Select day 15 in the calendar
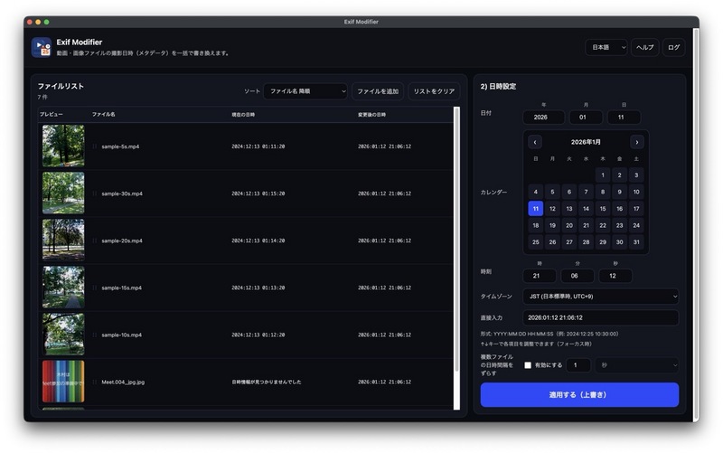The width and height of the screenshot is (723, 453). pos(603,208)
